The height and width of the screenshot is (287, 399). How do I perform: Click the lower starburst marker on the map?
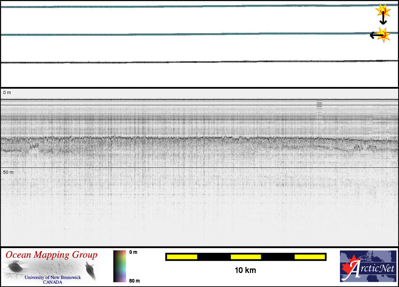(384, 34)
